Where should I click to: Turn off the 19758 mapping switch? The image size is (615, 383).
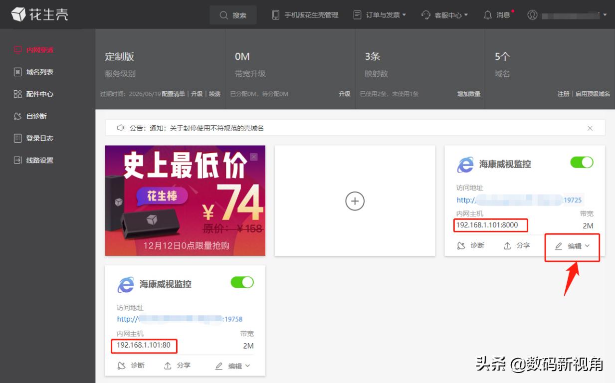242,282
